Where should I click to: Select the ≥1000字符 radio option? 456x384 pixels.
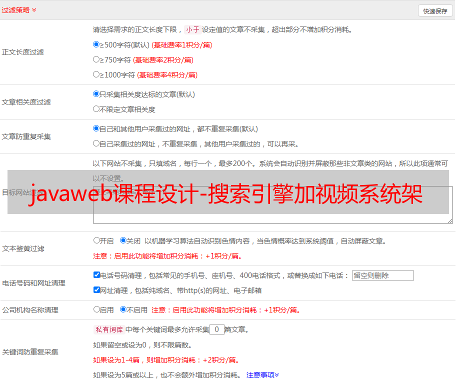tap(96, 74)
